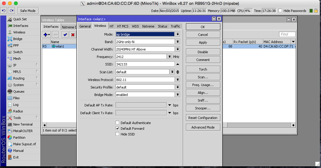This screenshot has height=168, width=321.
Task: Switch to the HT tab
Action: coord(112,26)
